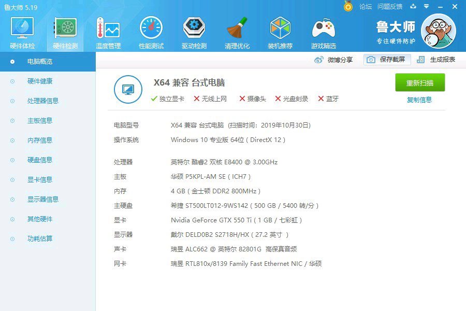
Task: Click the green 重新扫描 button
Action: click(420, 83)
